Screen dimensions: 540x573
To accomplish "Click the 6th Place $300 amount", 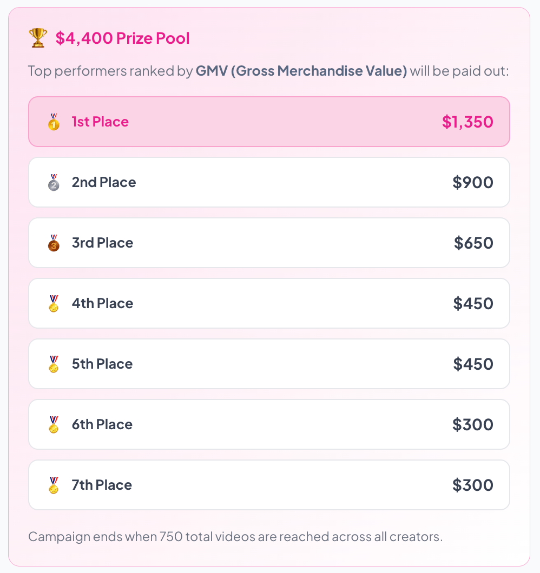I will [473, 424].
